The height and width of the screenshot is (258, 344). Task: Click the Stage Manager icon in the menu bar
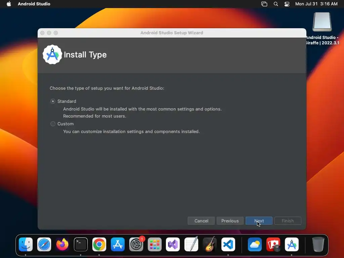click(264, 4)
